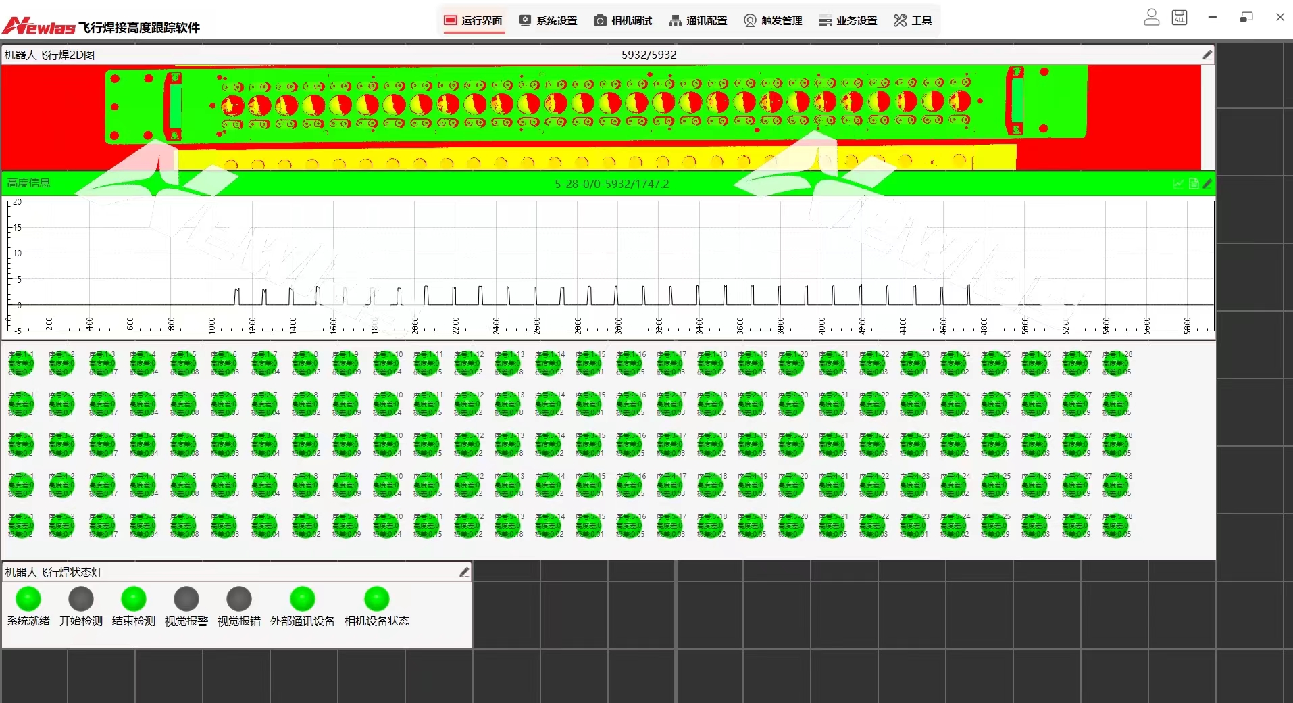Click the Save All floppy disk icon
Image resolution: width=1293 pixels, height=703 pixels.
(x=1180, y=18)
